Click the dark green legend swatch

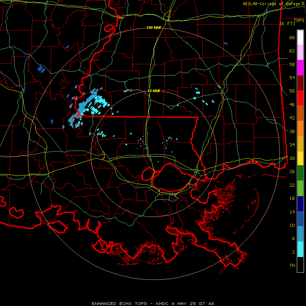click(300, 173)
